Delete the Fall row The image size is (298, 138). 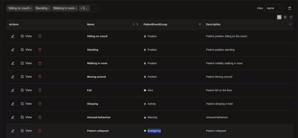[40, 90]
